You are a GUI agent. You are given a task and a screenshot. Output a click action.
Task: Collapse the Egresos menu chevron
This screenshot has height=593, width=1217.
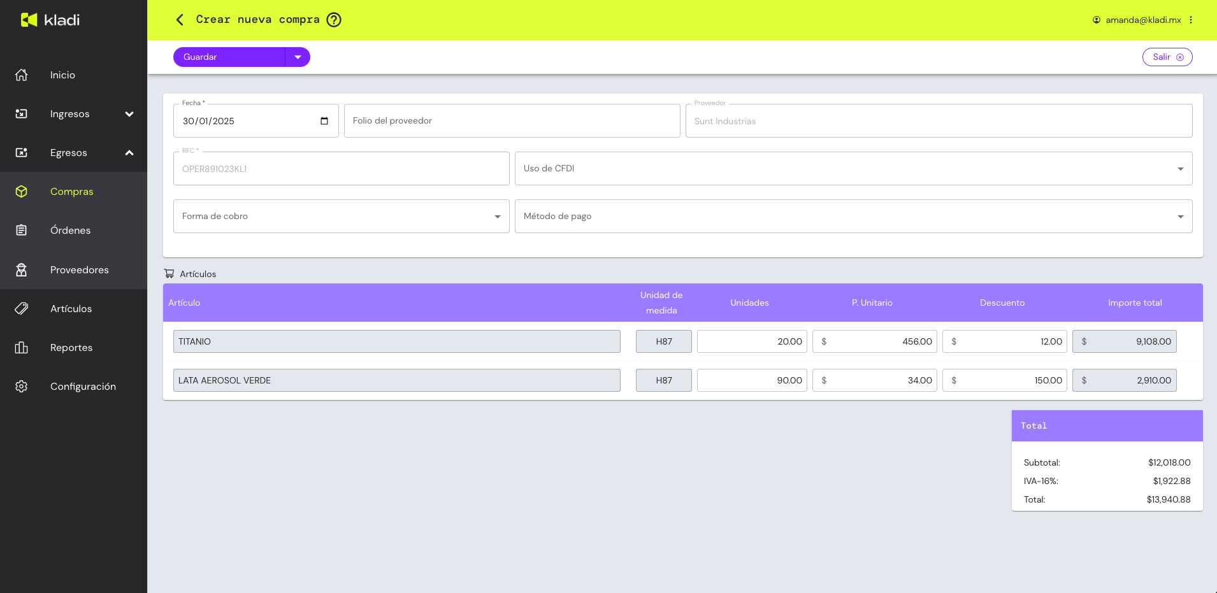pyautogui.click(x=129, y=153)
